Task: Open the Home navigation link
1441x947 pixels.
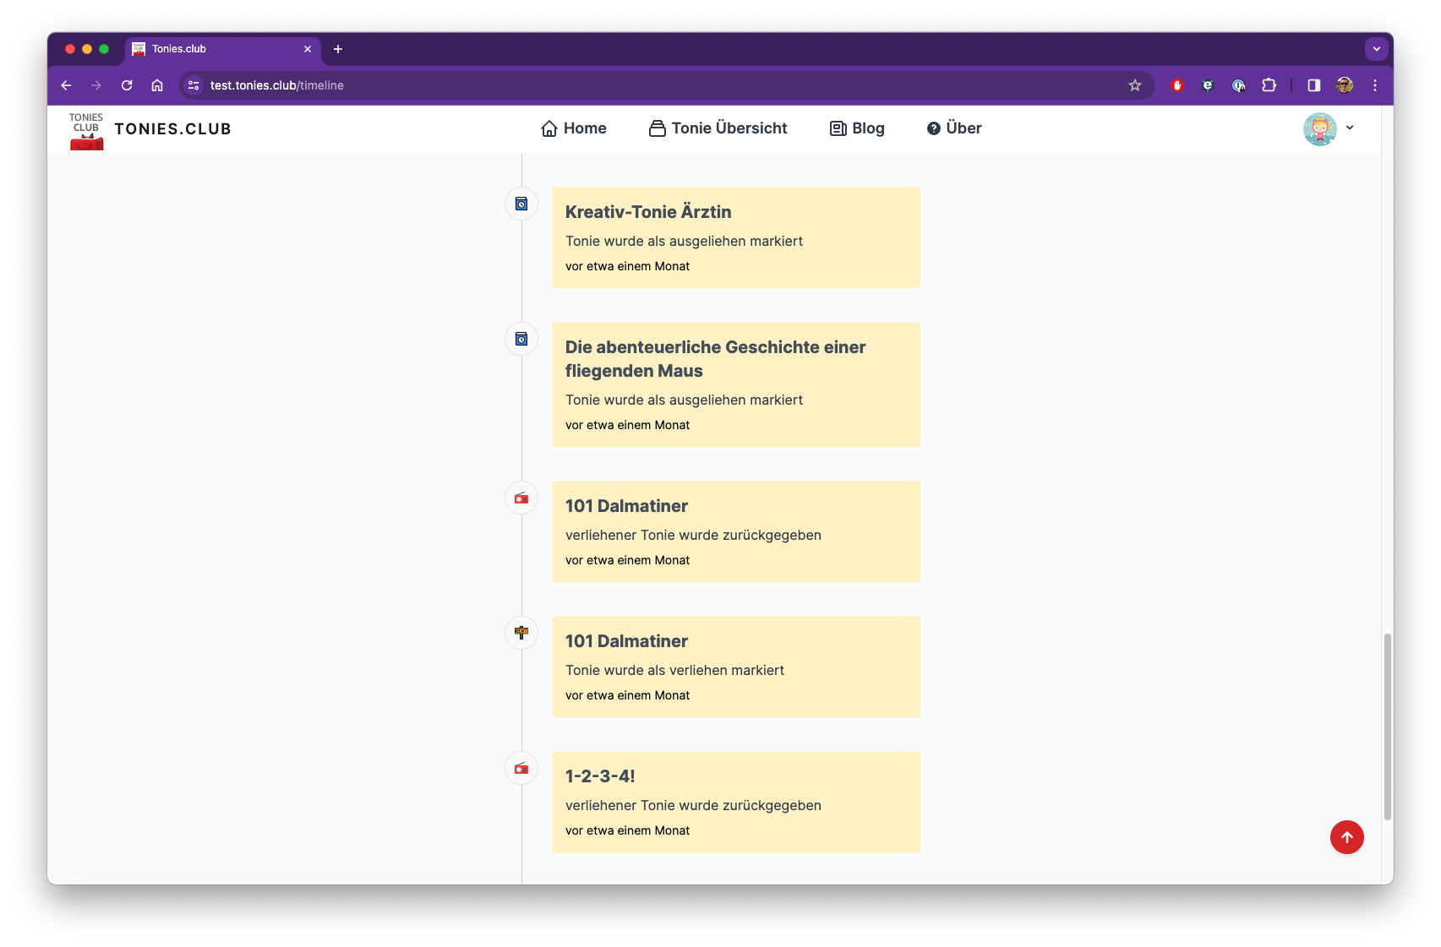Action: (x=574, y=128)
